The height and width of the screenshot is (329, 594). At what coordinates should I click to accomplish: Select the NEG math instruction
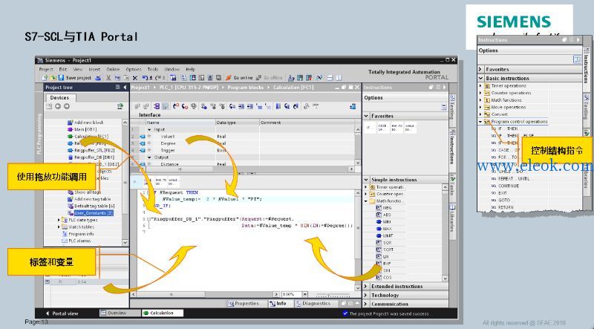tap(384, 208)
